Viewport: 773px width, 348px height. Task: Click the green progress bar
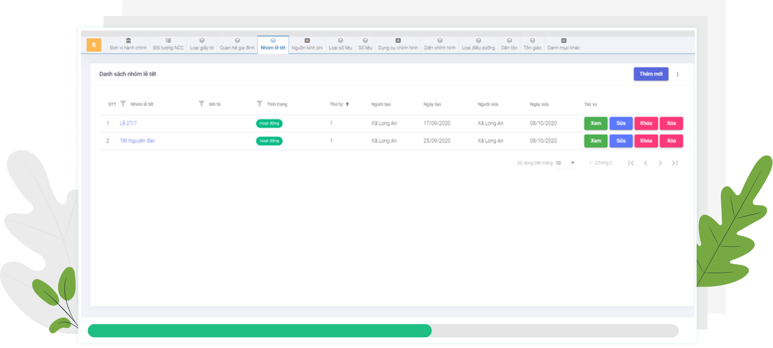[x=259, y=331]
